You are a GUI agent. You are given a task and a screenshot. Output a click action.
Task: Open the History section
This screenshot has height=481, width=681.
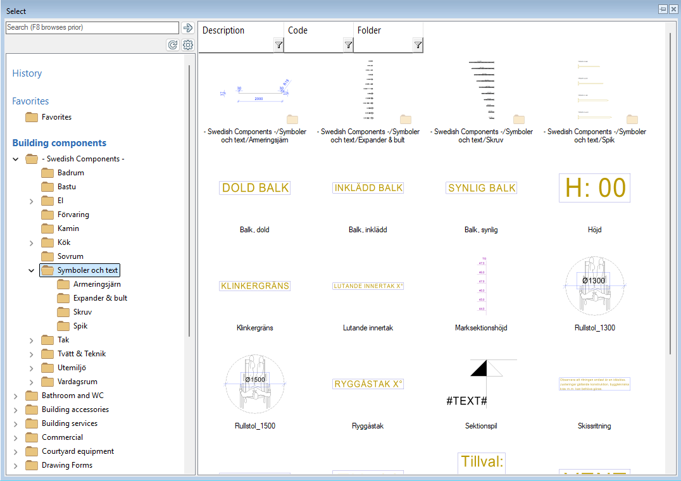pyautogui.click(x=27, y=73)
